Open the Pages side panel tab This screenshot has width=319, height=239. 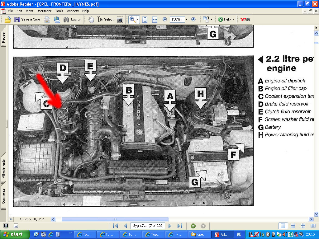[x=3, y=37]
